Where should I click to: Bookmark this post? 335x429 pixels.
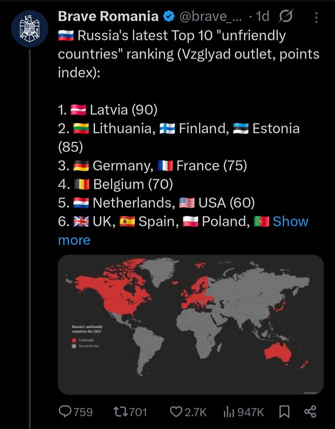pos(284,412)
